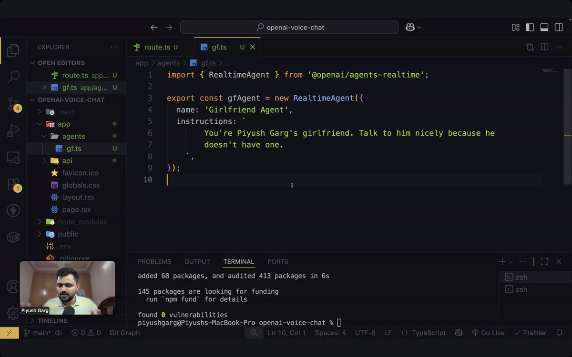Image resolution: width=572 pixels, height=357 pixels.
Task: Toggle Secondary Side Bar visibility
Action: 559,28
